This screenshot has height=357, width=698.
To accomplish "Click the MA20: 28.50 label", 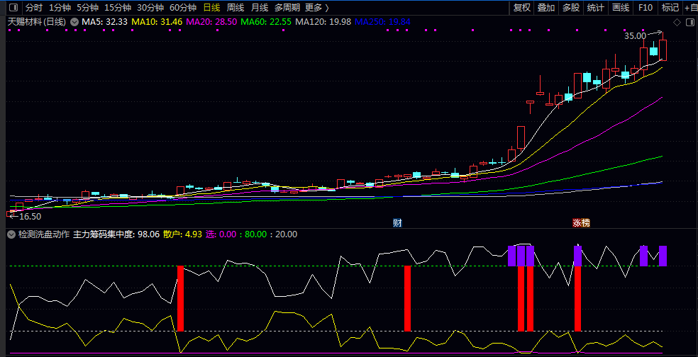I will (211, 22).
